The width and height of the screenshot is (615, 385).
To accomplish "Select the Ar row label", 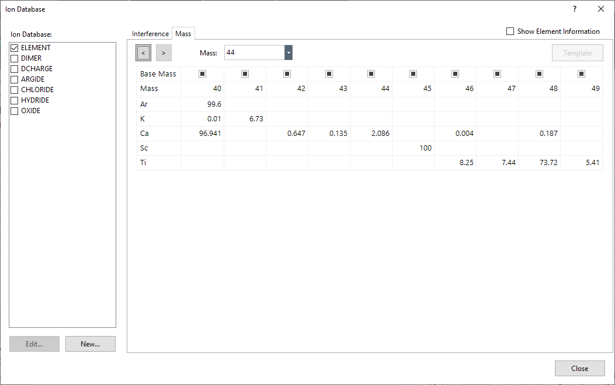I will (x=158, y=104).
